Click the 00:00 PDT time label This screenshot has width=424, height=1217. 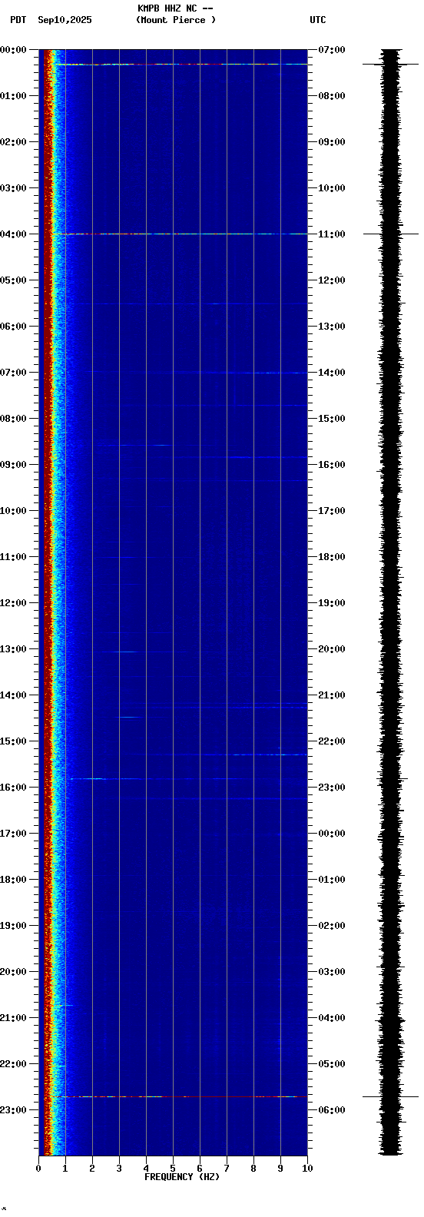click(13, 49)
